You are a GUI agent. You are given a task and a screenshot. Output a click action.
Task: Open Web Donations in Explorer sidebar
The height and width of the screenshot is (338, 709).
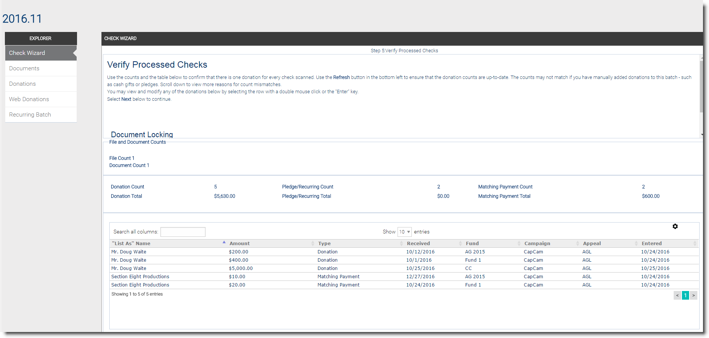41,99
